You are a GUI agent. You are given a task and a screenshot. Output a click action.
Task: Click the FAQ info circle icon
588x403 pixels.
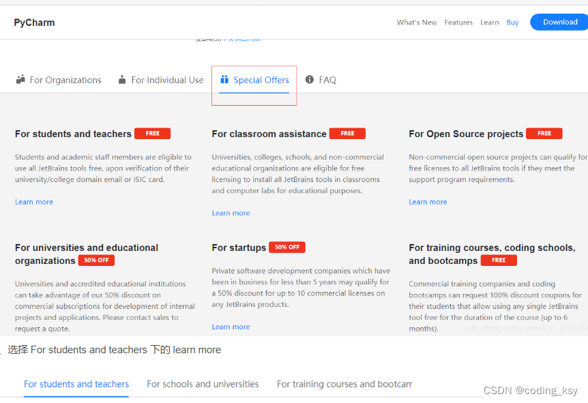[310, 80]
